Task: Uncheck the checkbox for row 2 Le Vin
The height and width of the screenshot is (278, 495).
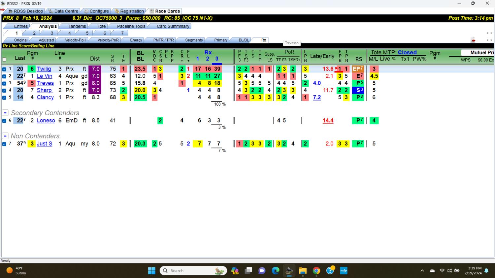Action: 4,76
